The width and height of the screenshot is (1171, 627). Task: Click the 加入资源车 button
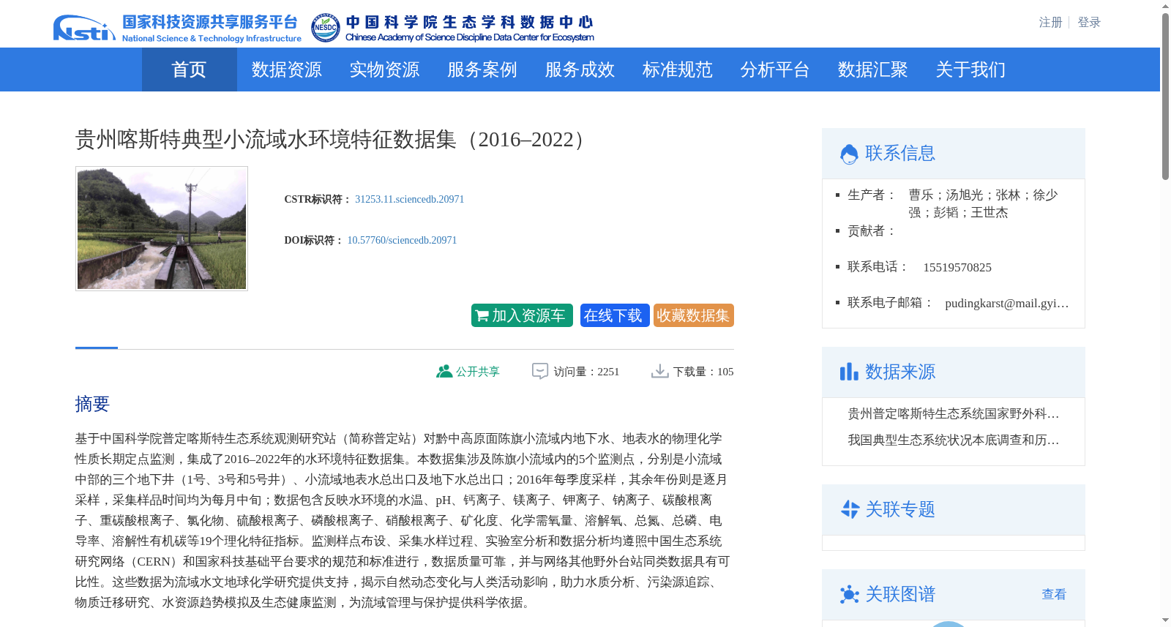(522, 315)
